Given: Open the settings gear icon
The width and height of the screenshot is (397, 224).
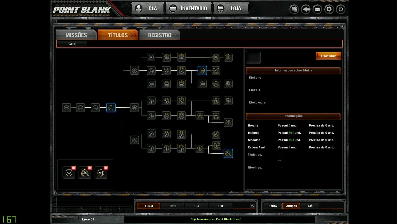Looking at the screenshot, I should click(329, 9).
